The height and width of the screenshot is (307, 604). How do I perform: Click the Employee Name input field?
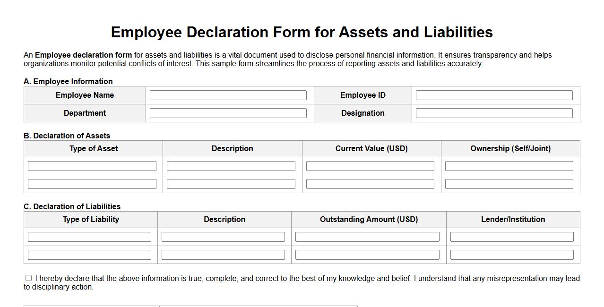click(x=228, y=94)
